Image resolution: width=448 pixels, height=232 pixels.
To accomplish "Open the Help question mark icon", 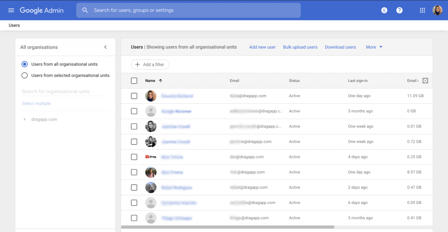I will pyautogui.click(x=399, y=10).
